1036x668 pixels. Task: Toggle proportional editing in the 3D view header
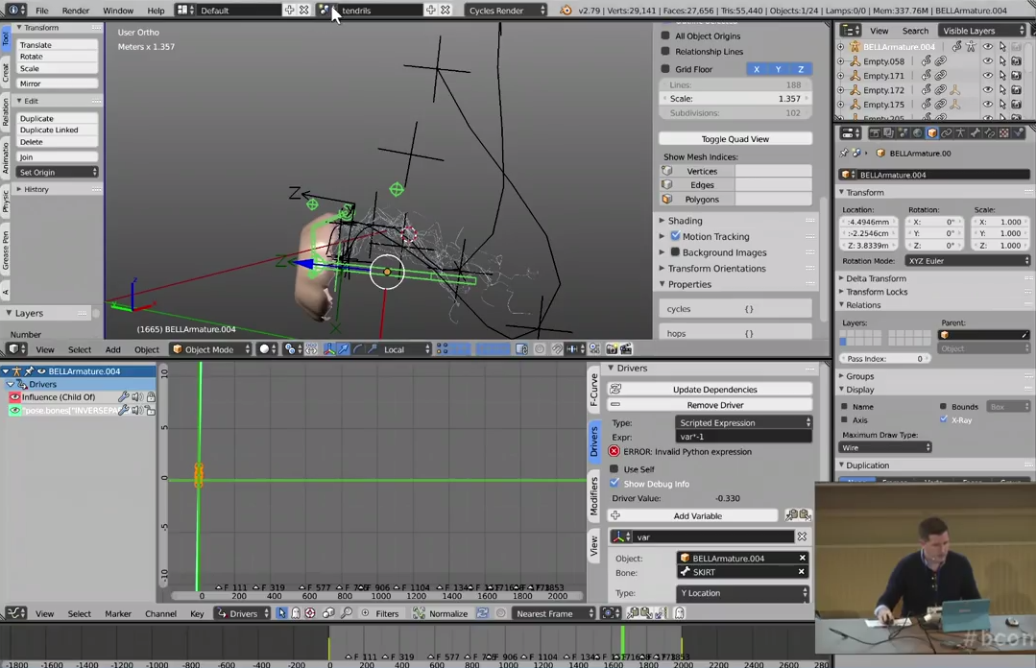coord(538,349)
